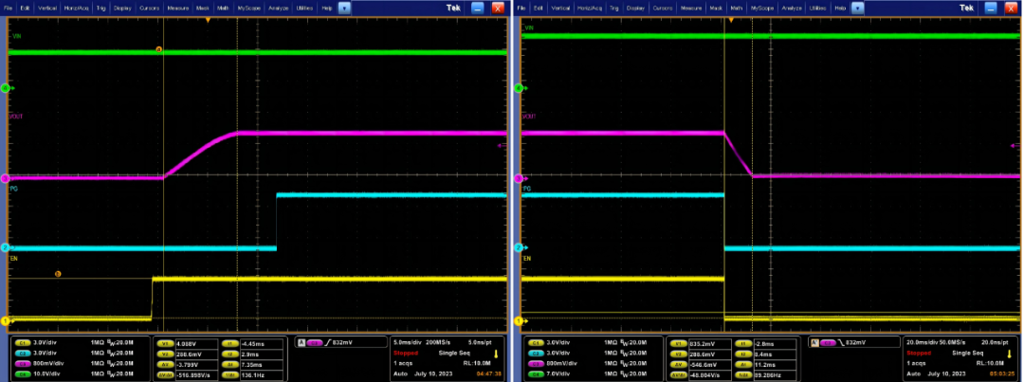Open the Math menu in right scope window
This screenshot has height=382, width=1024.
736,8
